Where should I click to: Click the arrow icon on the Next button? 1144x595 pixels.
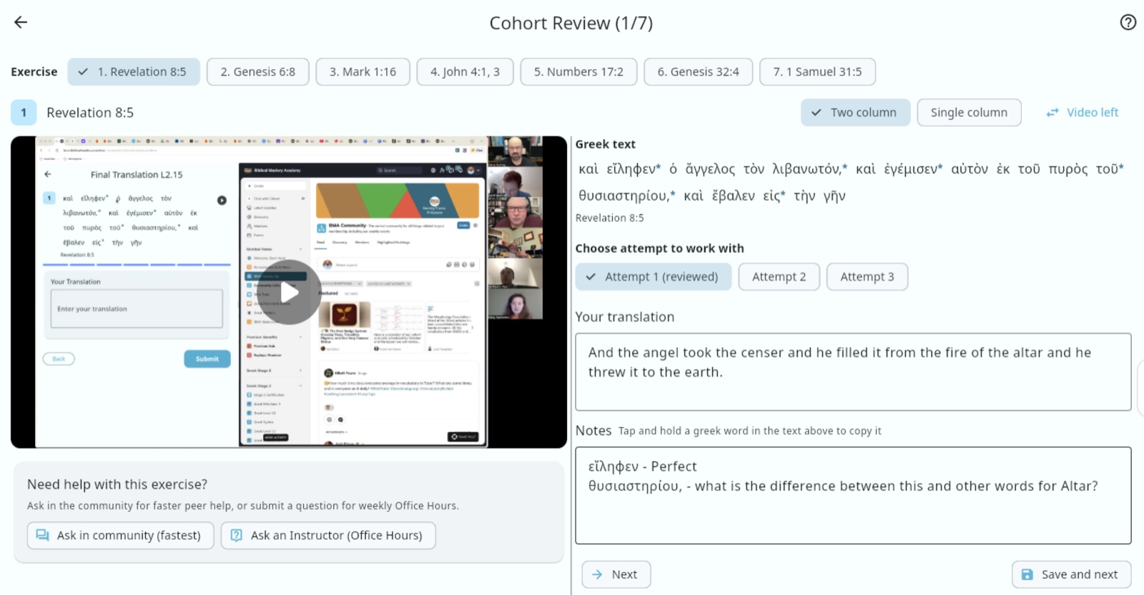597,574
